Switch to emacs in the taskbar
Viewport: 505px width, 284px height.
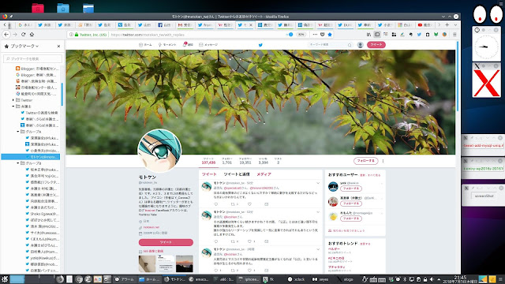click(x=199, y=279)
